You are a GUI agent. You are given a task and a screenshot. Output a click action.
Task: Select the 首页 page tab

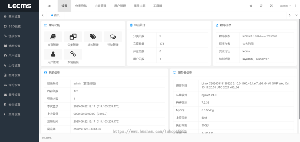55,15
